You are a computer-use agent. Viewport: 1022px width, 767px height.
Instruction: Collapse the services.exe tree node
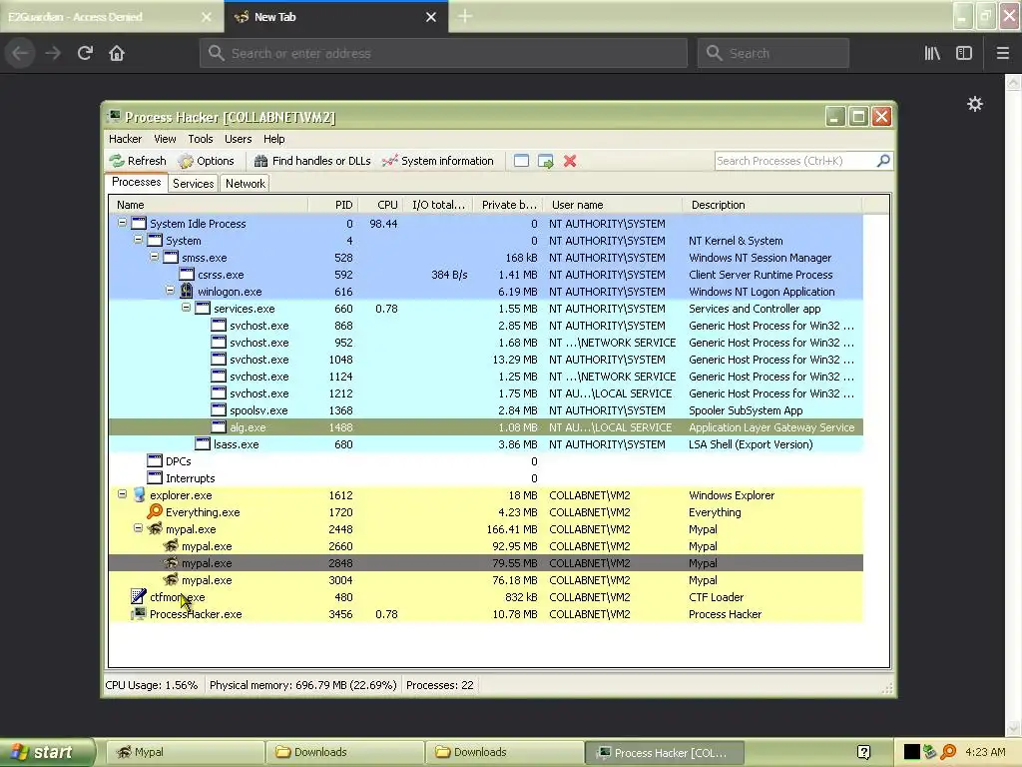pyautogui.click(x=187, y=308)
